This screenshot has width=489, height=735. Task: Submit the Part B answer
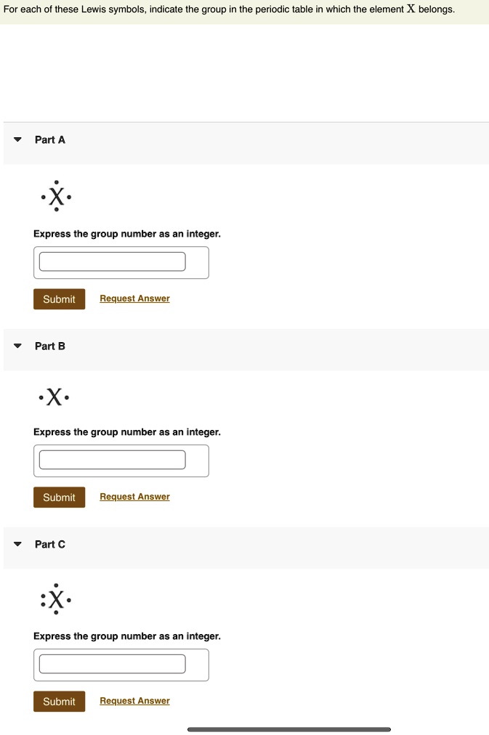click(x=59, y=497)
